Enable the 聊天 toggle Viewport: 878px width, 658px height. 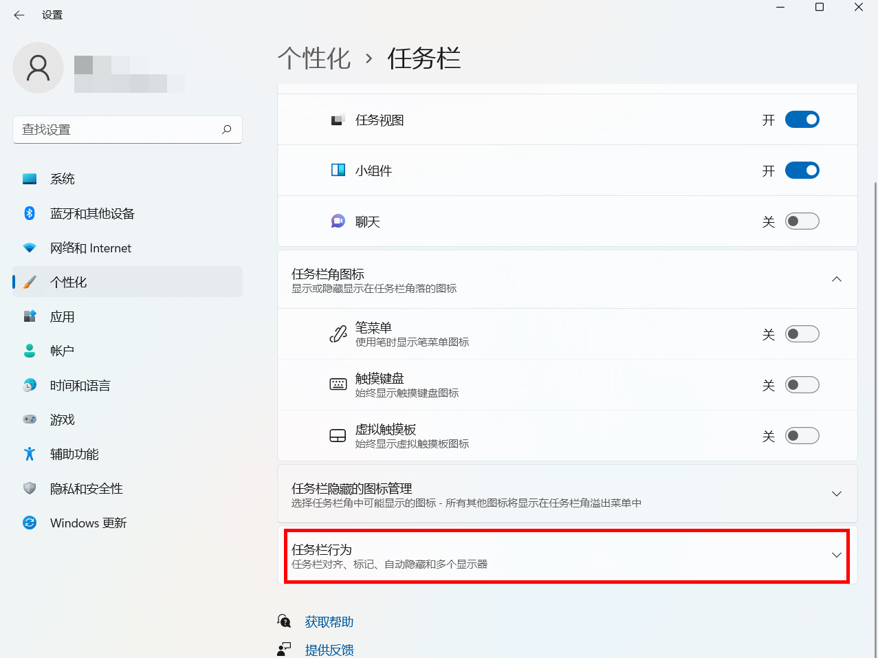click(802, 221)
